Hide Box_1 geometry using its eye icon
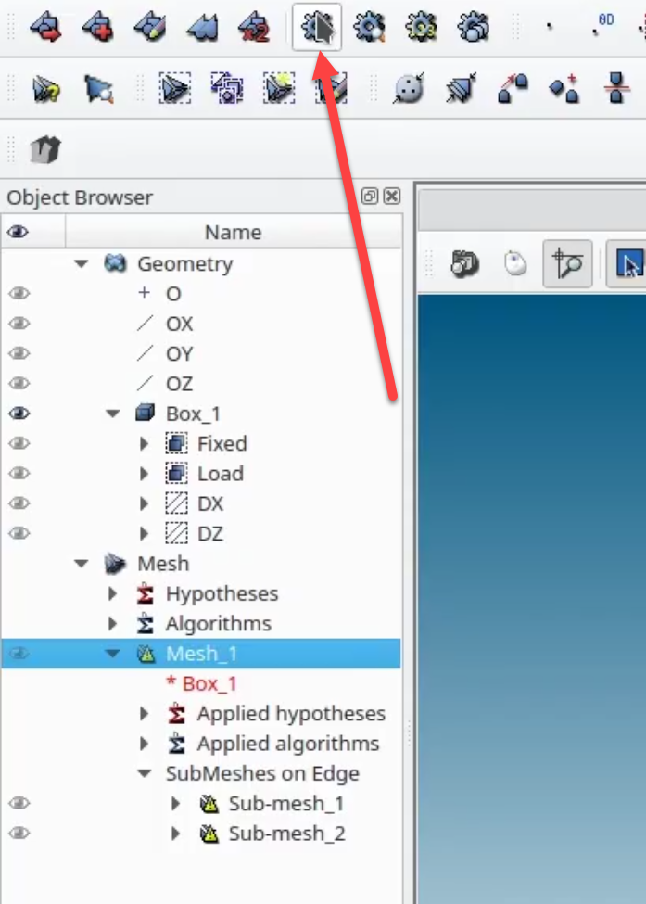Viewport: 646px width, 904px height. coord(19,414)
